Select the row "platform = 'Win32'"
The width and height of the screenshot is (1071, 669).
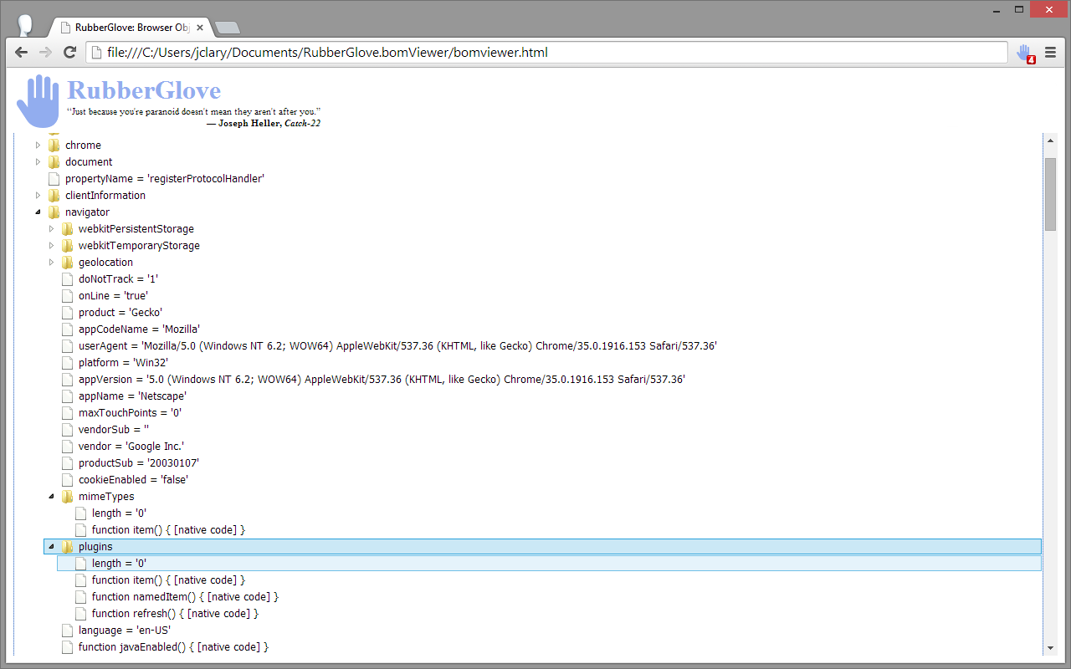coord(123,363)
